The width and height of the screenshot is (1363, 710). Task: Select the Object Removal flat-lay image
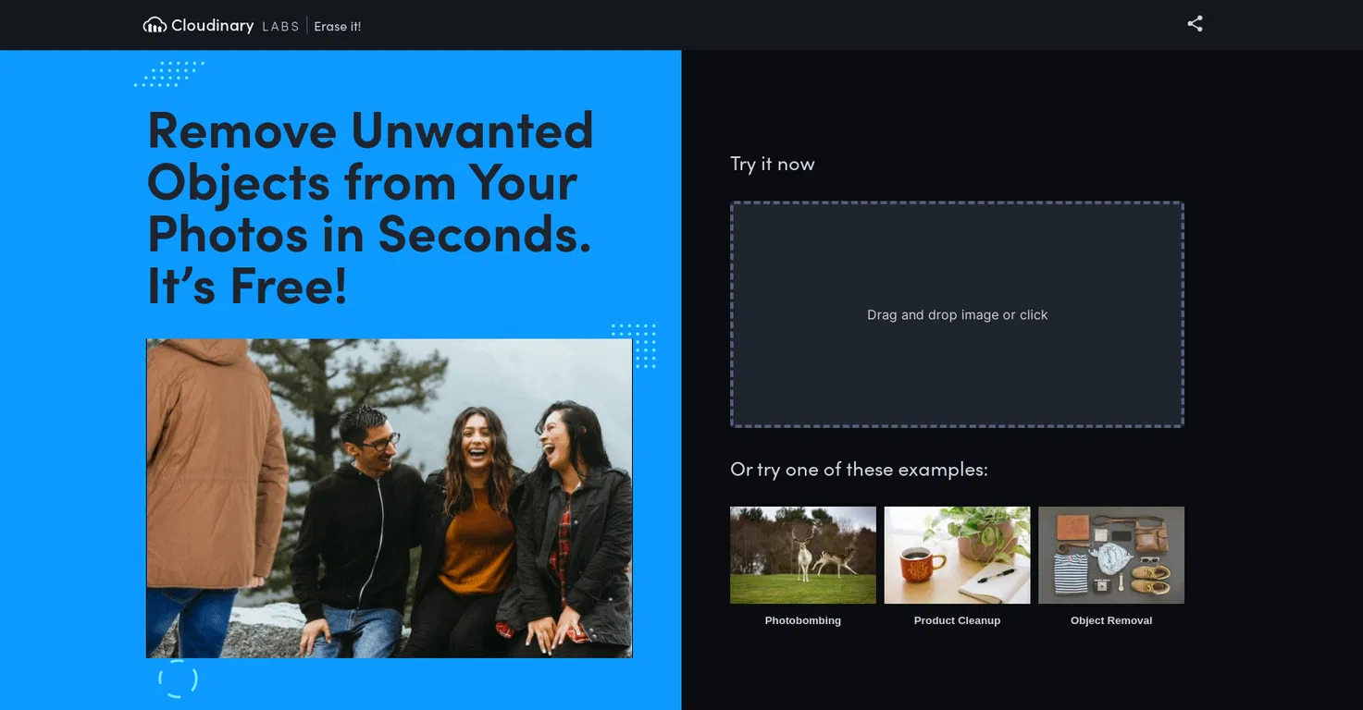pos(1110,555)
